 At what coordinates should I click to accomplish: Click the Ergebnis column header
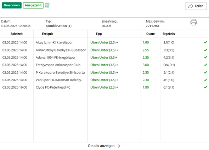pyautogui.click(x=169, y=34)
